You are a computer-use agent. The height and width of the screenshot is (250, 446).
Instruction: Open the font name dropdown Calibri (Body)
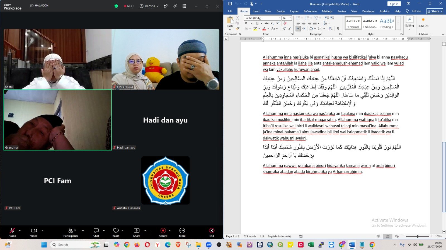[x=280, y=18]
